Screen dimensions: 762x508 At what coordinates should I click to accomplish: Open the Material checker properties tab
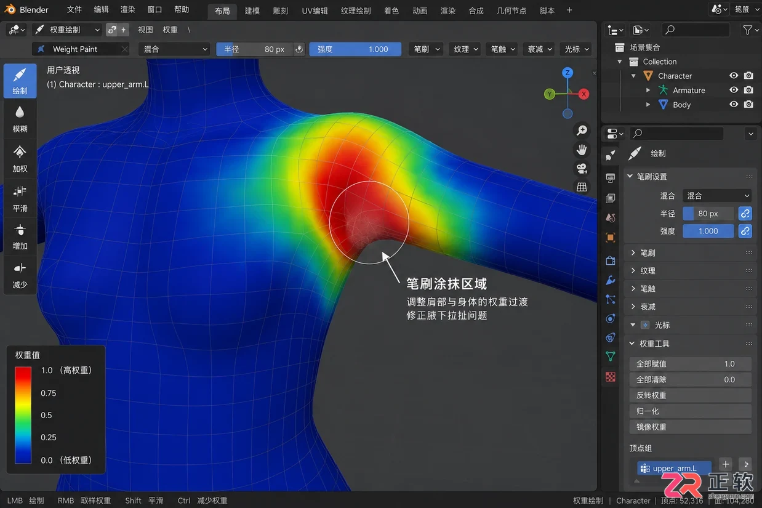[x=610, y=376]
